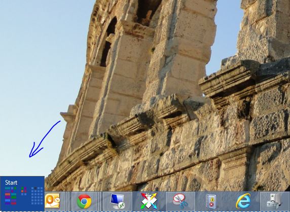The width and height of the screenshot is (290, 212).
Task: Open the Start screen preview thumbnail
Action: tap(22, 193)
